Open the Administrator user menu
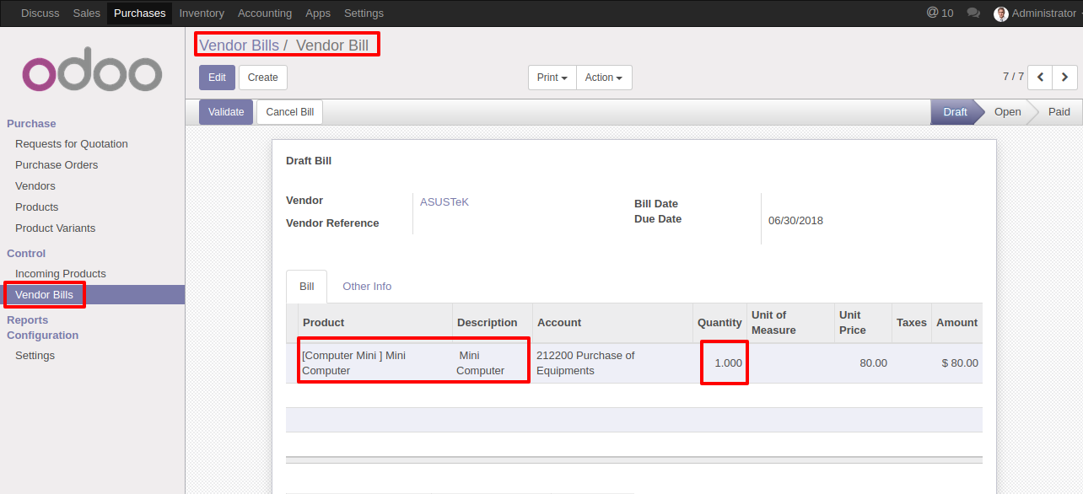1083x494 pixels. coord(1037,13)
